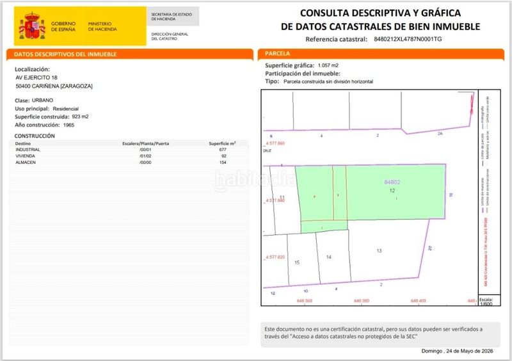Select the "ALMACEN" table row name
Screen dimensions: 512x361
coord(26,163)
